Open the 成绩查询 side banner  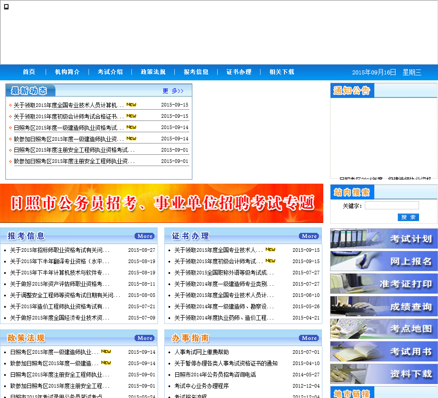click(384, 306)
